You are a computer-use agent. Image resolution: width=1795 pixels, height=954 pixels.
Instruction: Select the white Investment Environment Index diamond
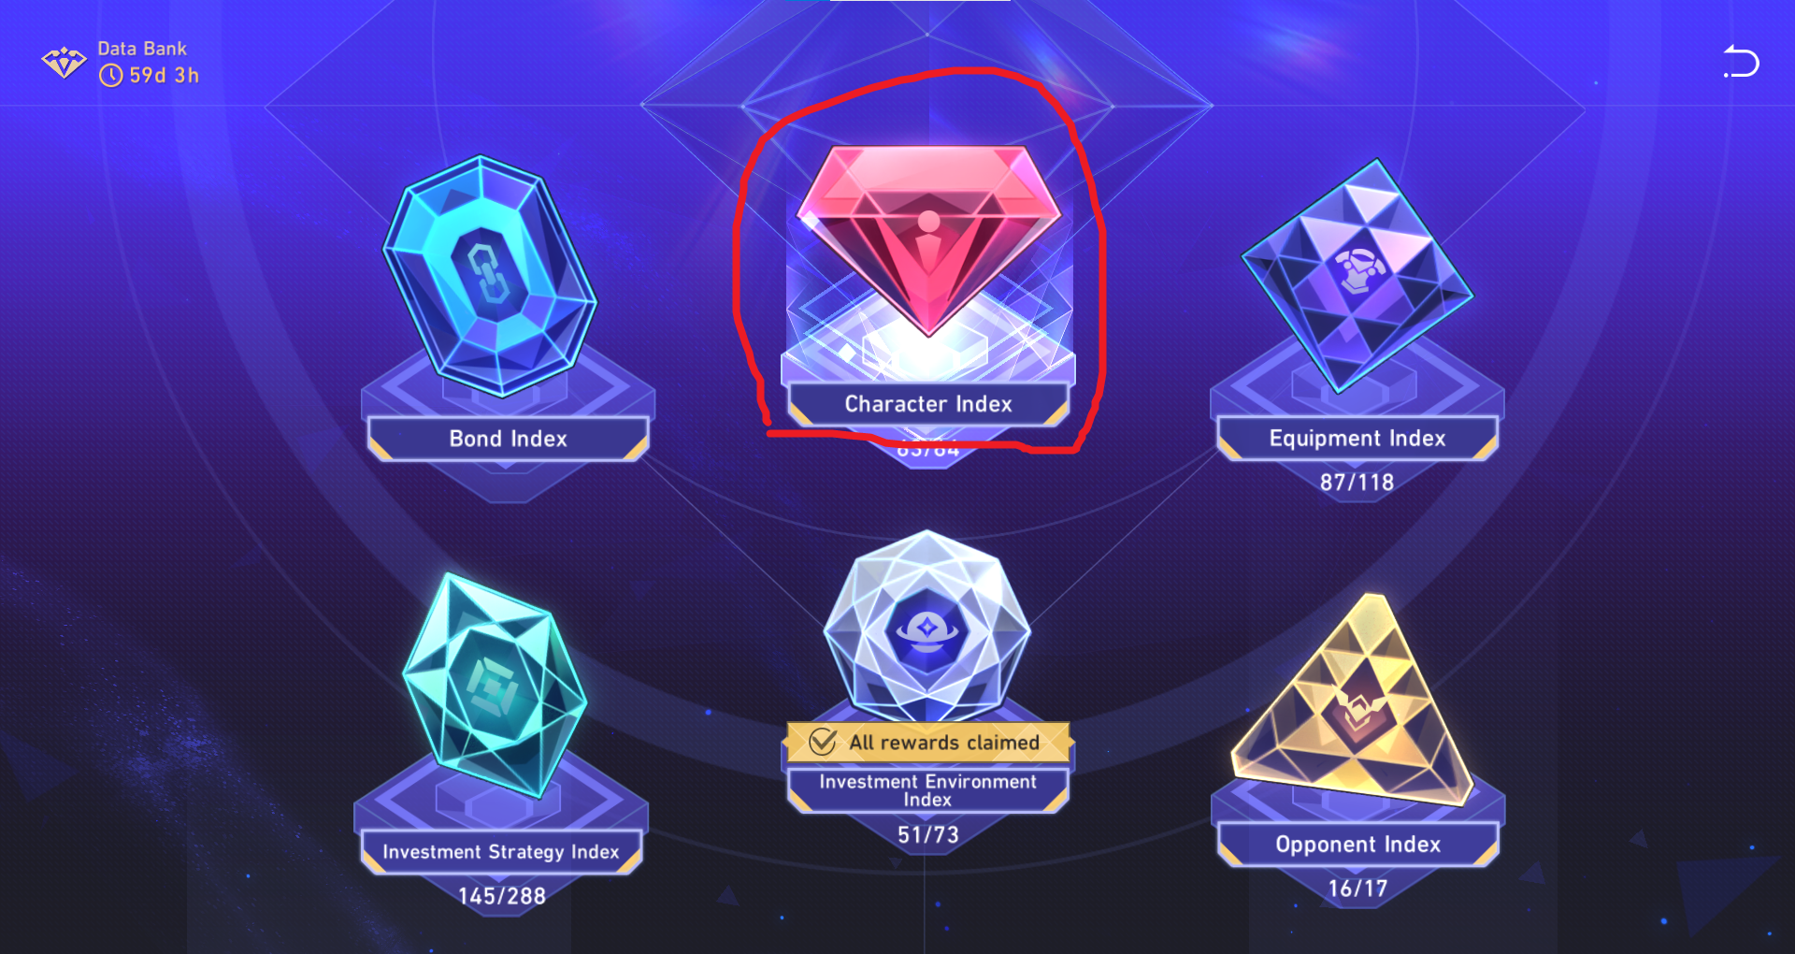click(x=927, y=627)
